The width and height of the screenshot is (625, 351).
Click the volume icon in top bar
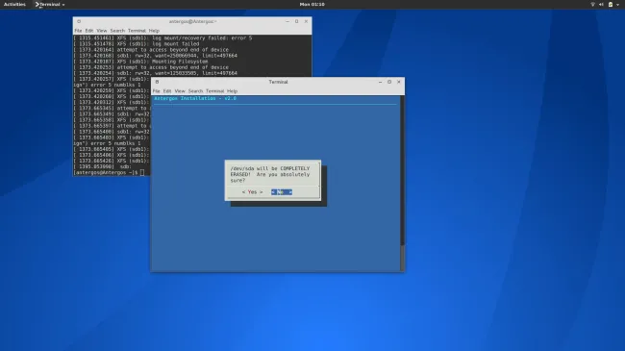pyautogui.click(x=601, y=5)
